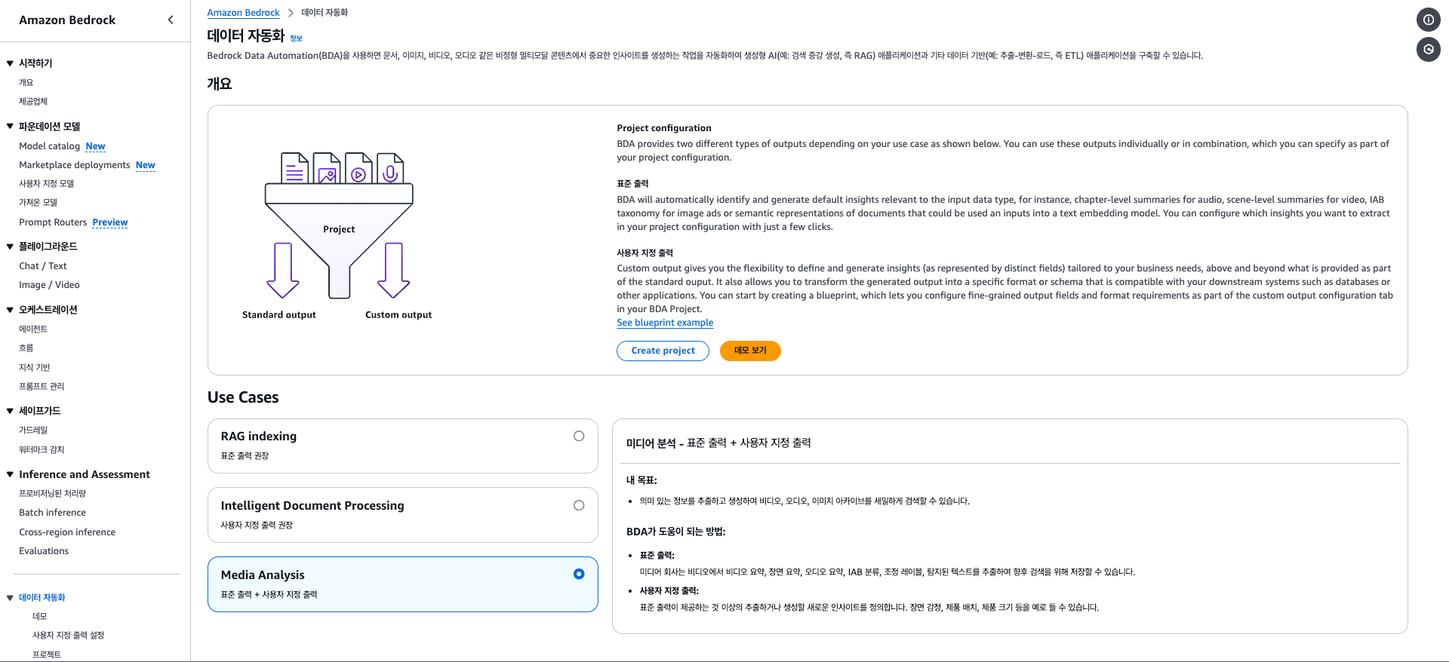Click the circular arrow icon below the info icon
1449x662 pixels.
(x=1428, y=50)
